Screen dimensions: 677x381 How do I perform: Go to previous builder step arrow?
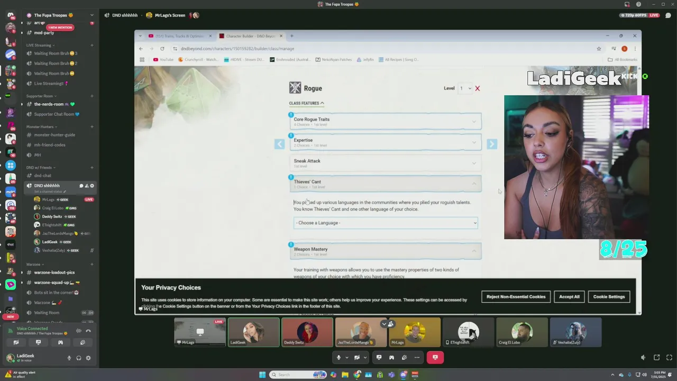click(279, 144)
